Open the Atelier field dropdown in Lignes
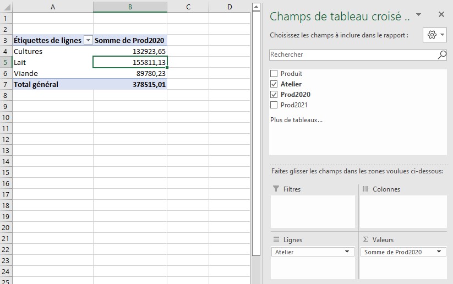Screen dimensions: 453x284 tap(347, 252)
